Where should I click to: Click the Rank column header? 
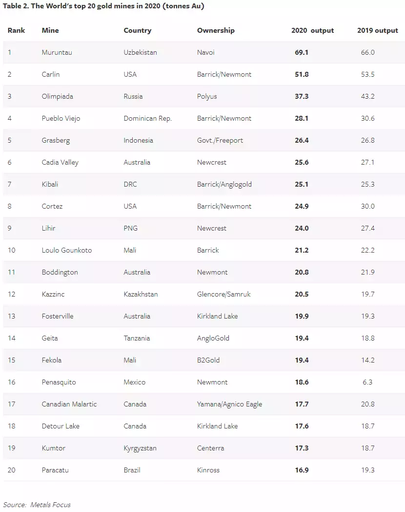pos(16,30)
